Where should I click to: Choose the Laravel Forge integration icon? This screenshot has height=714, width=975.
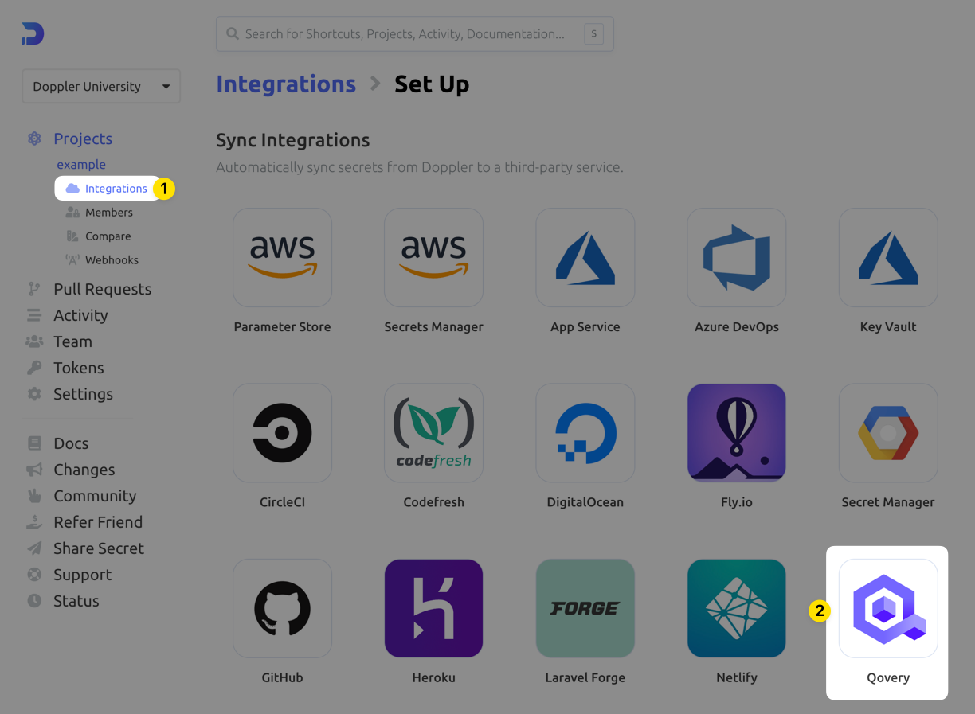585,608
